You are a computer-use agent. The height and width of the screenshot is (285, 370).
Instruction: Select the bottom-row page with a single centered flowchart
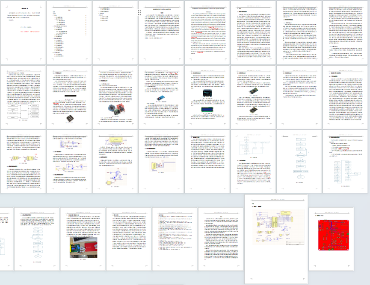point(37,239)
